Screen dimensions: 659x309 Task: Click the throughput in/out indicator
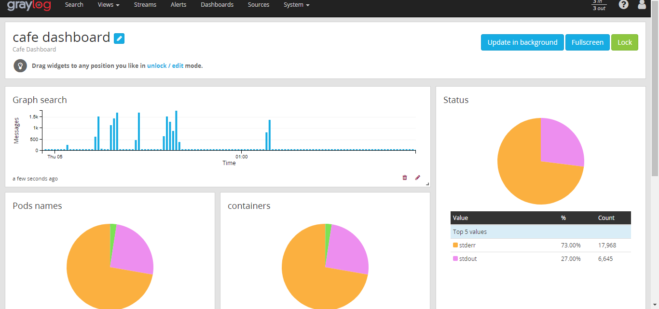tap(599, 5)
